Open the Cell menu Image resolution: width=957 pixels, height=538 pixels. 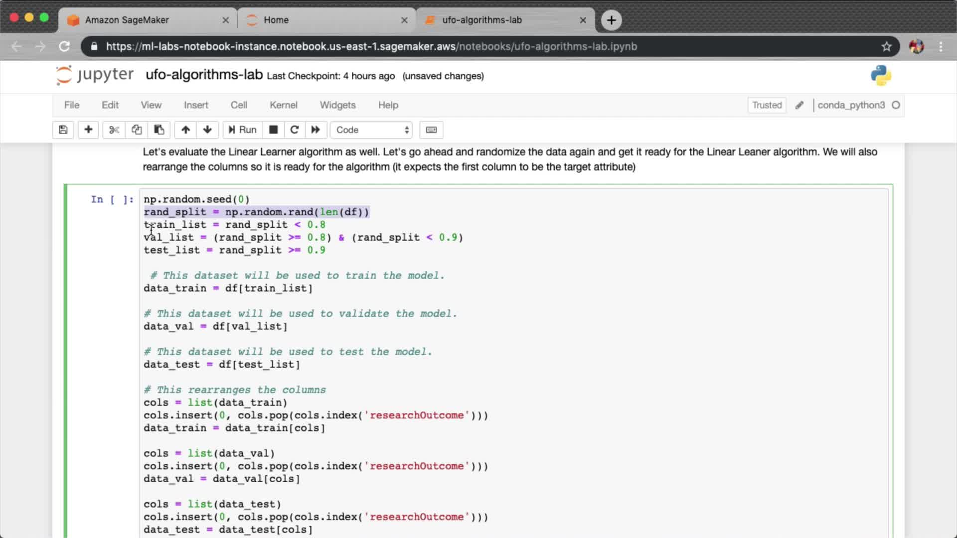(238, 105)
